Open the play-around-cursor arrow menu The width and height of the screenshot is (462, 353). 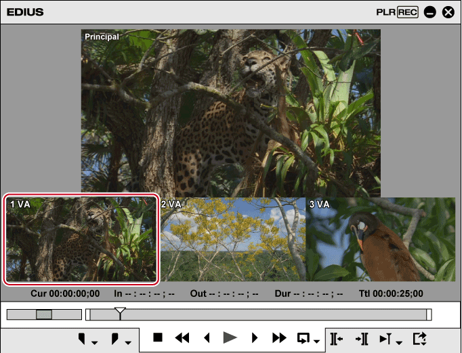click(x=399, y=342)
